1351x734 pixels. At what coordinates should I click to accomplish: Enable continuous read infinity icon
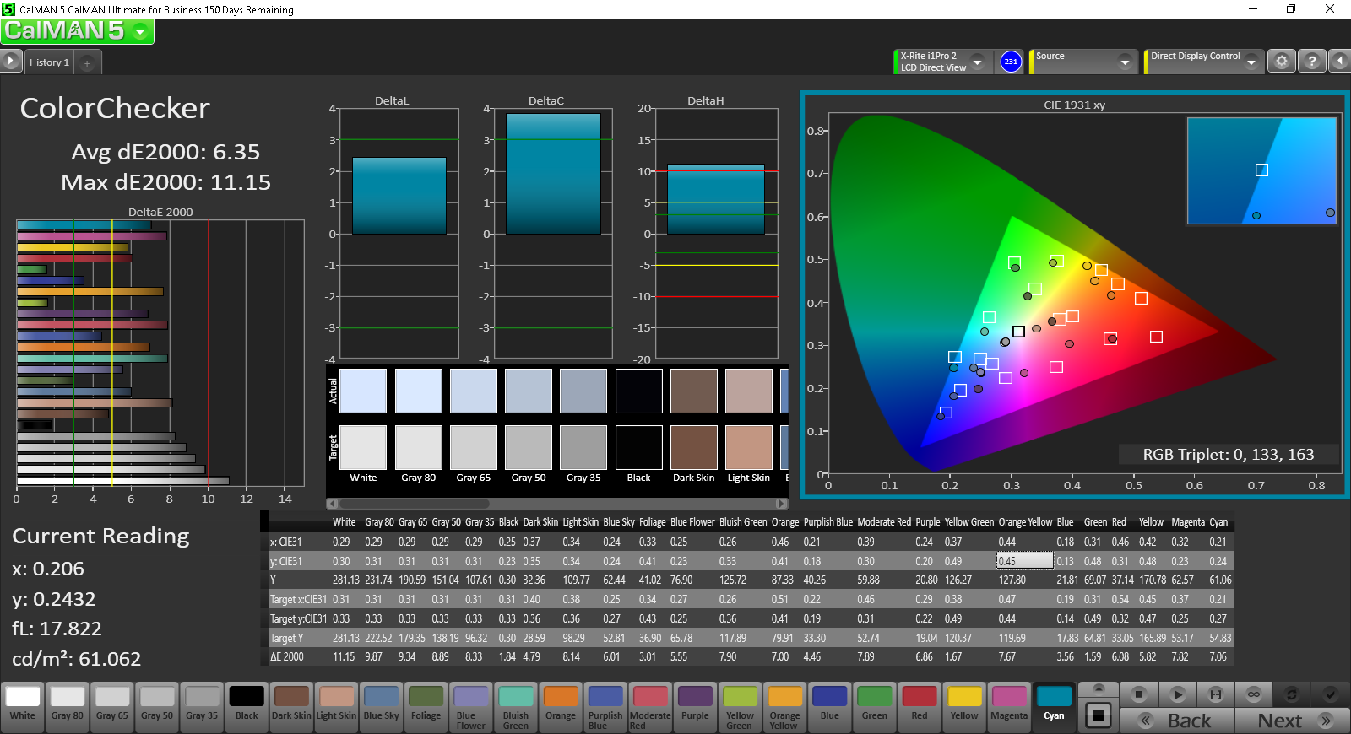(1254, 694)
